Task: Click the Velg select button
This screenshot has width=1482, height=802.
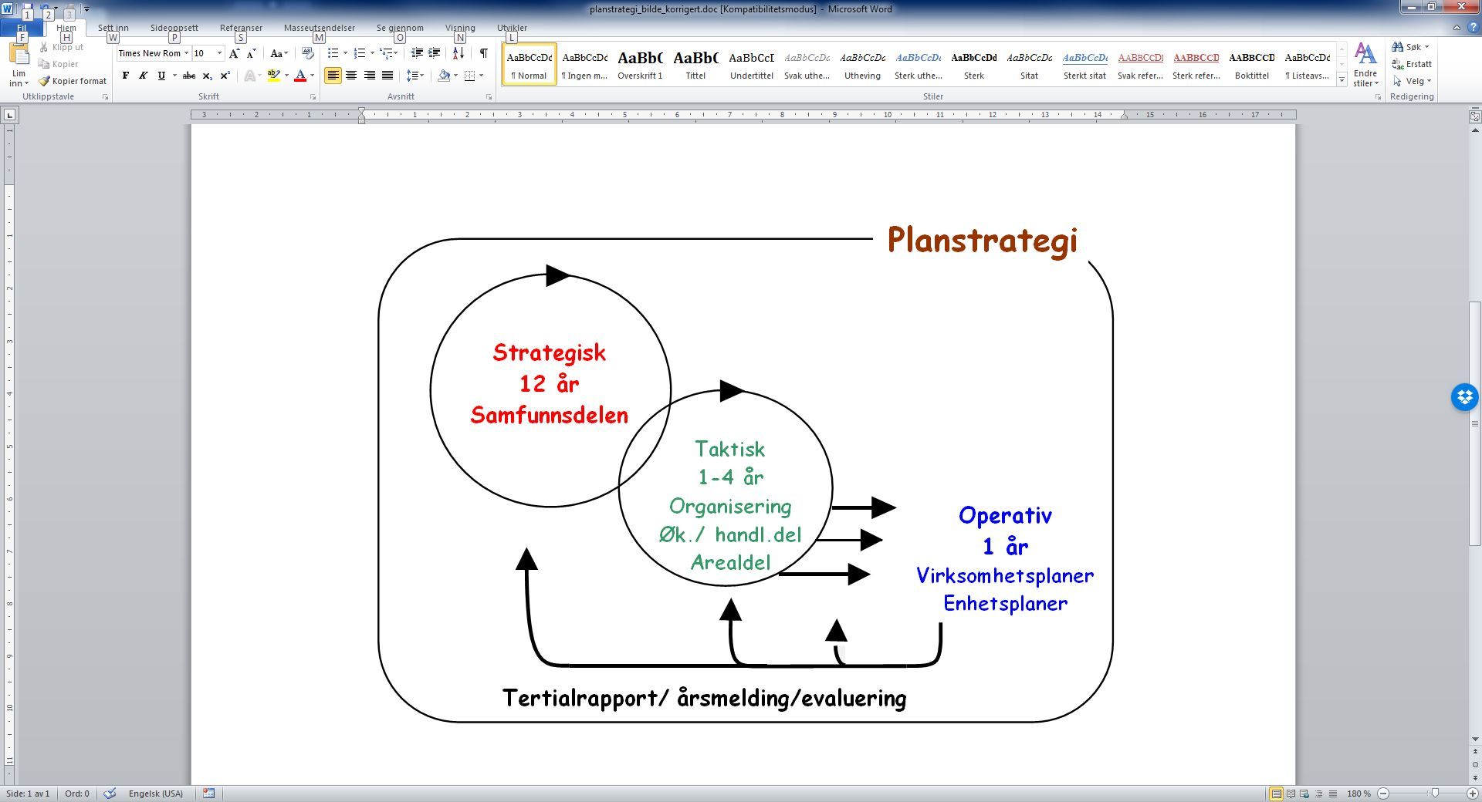Action: pyautogui.click(x=1412, y=81)
